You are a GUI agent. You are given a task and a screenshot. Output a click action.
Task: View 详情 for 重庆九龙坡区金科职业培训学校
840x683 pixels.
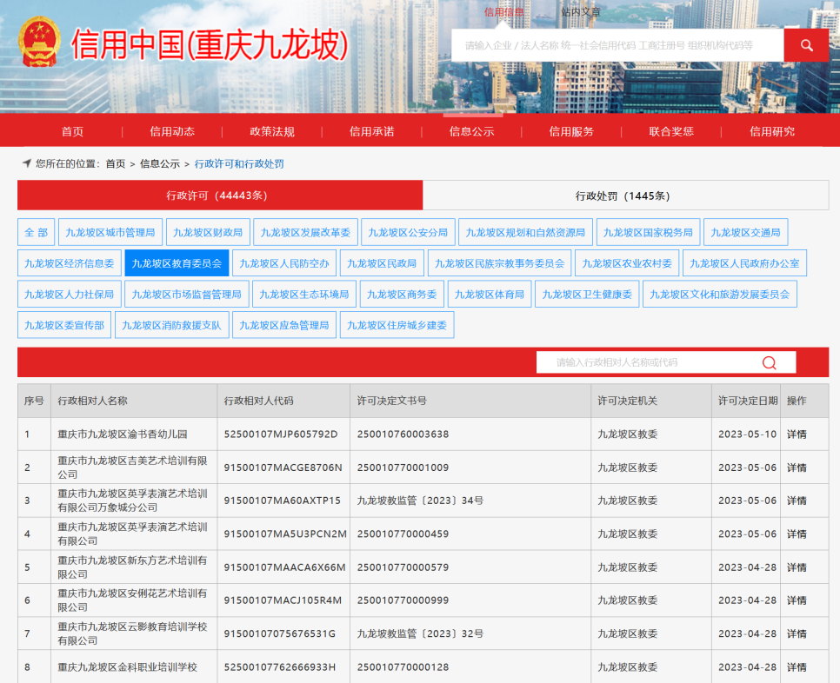797,666
